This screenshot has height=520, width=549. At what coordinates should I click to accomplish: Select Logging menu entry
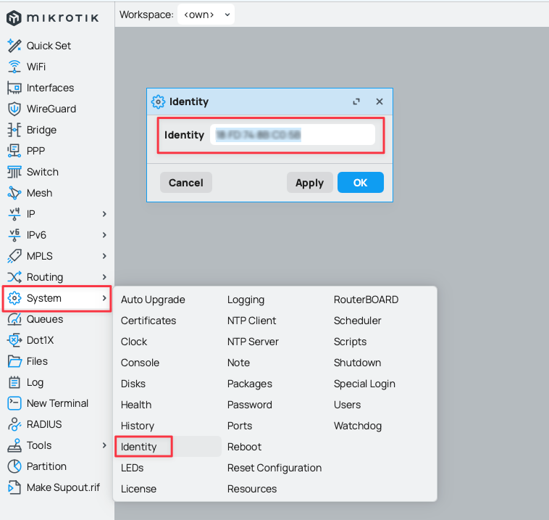click(246, 300)
